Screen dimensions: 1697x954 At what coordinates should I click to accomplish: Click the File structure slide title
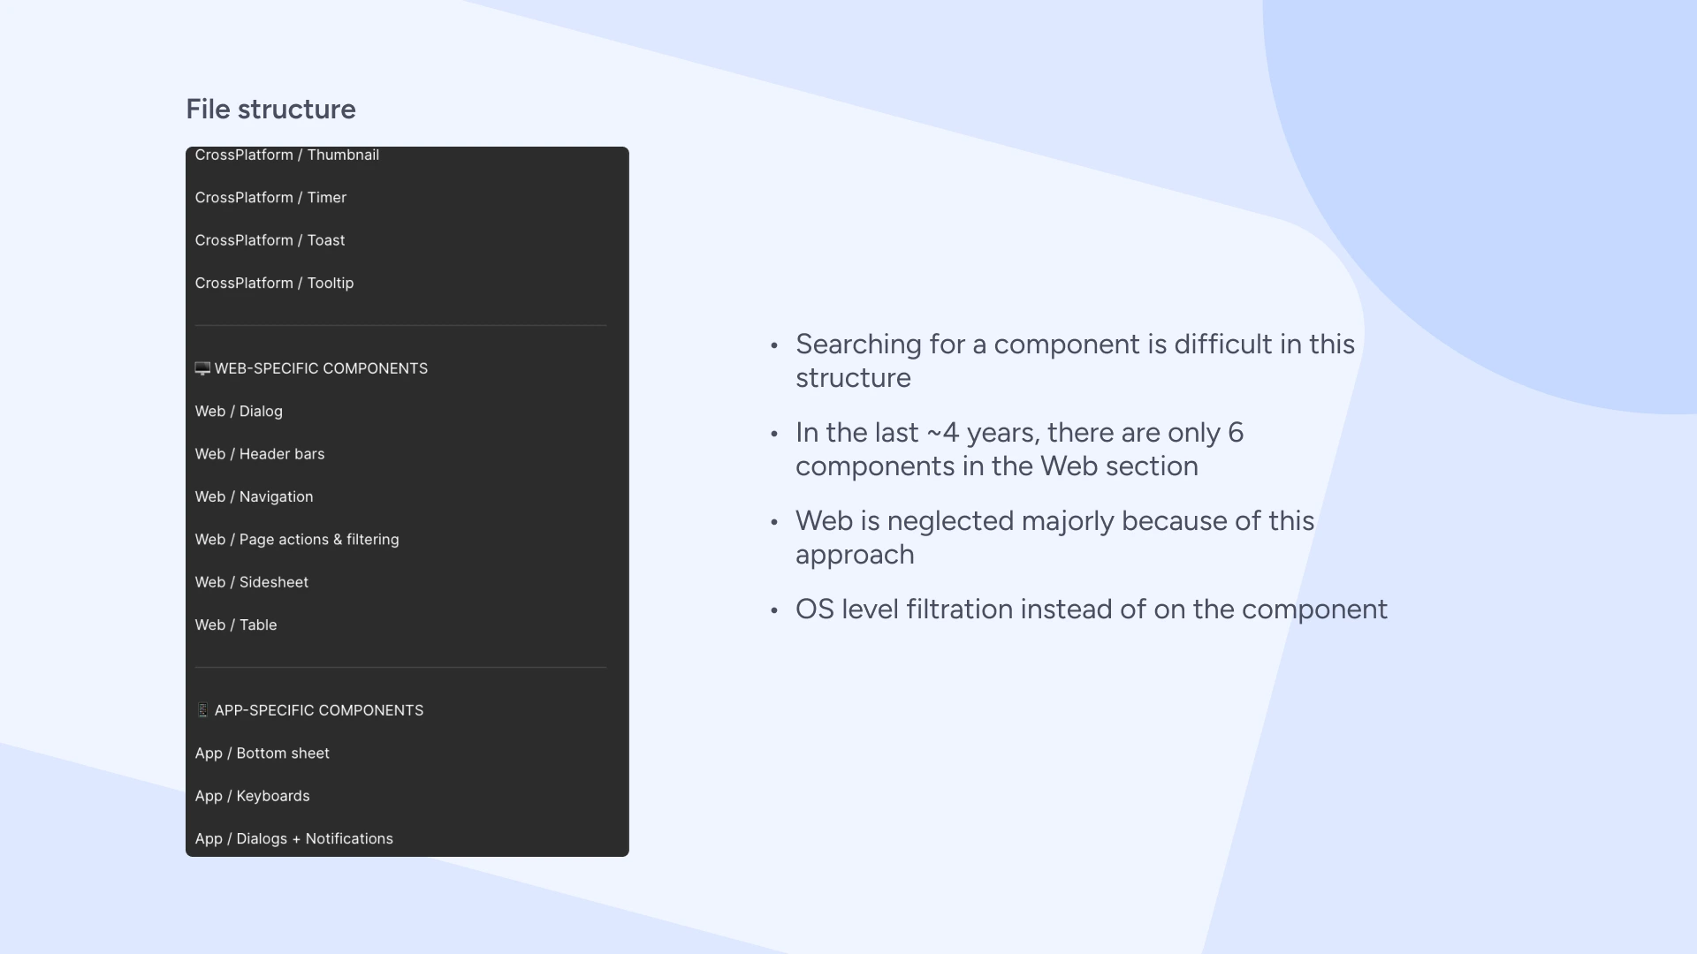270,109
